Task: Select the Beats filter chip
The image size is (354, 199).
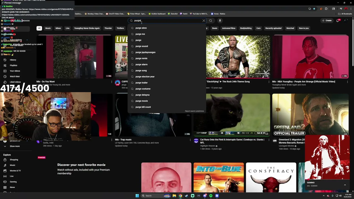Action: 215,28
